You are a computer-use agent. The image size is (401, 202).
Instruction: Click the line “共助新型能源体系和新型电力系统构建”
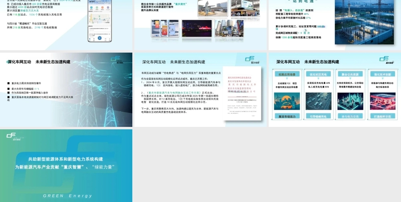click(x=65, y=159)
